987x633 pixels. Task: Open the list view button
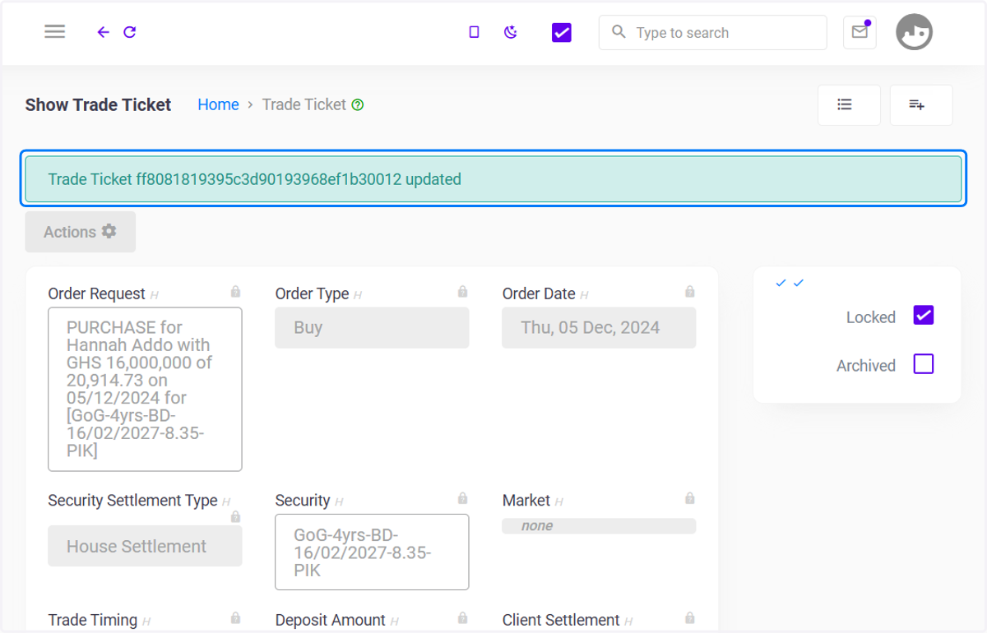pyautogui.click(x=849, y=105)
